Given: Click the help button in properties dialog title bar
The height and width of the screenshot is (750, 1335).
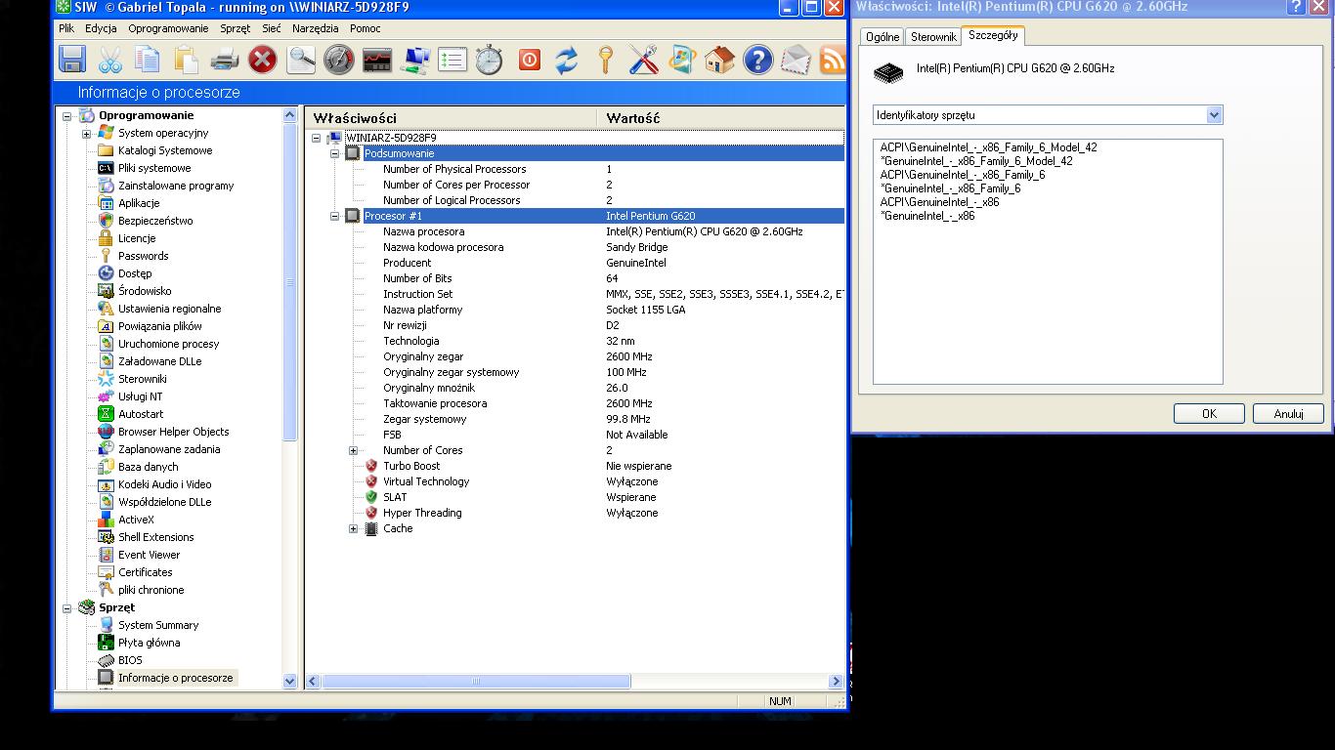Looking at the screenshot, I should pyautogui.click(x=1296, y=7).
